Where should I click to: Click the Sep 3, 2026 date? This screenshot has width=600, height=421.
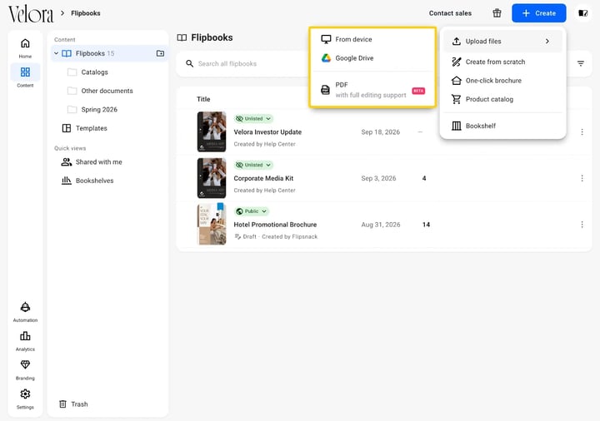378,178
